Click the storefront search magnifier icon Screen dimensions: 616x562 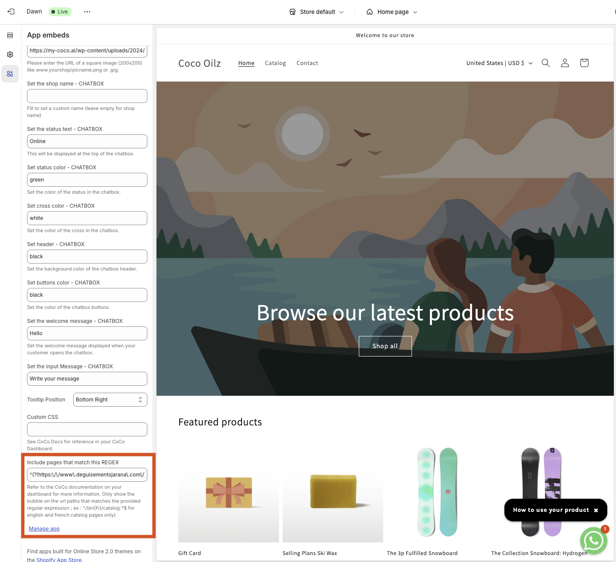pos(545,63)
